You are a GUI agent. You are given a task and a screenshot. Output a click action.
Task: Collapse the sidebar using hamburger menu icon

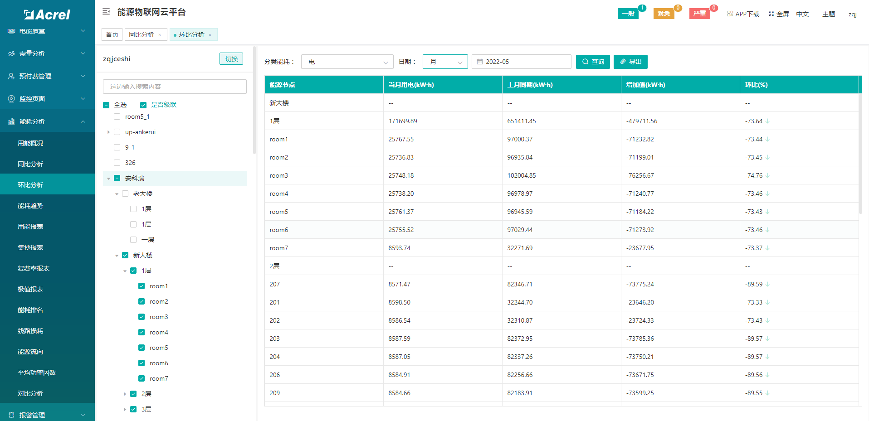tap(106, 12)
